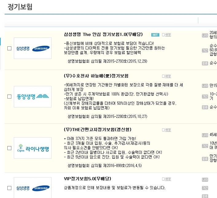Open 새창 link for 삼성생명 The 안심 정기보험1.0
This screenshot has width=217, height=198.
point(168,35)
